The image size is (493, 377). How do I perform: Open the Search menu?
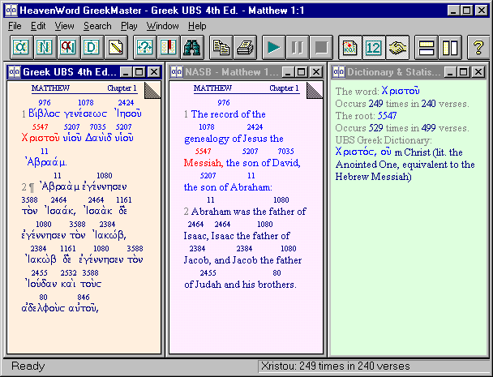[x=97, y=26]
